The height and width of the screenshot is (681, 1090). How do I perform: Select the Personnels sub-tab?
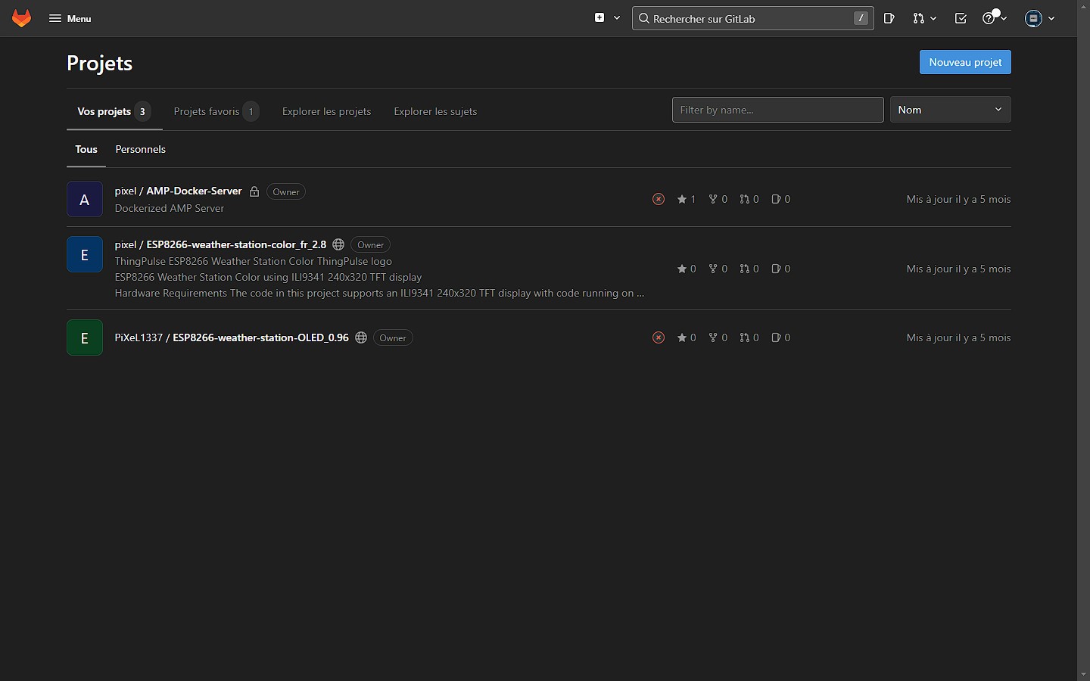(140, 149)
